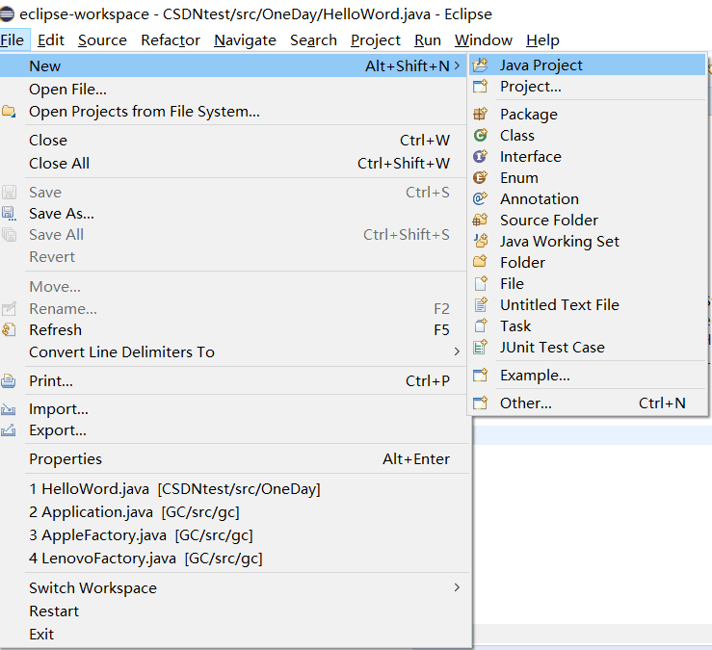Choose Print... with Ctrl+P shortcut

click(235, 380)
